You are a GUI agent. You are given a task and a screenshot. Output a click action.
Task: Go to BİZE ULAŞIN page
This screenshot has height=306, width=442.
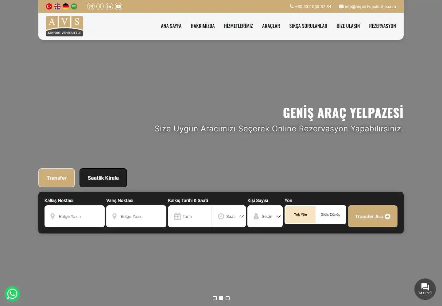[x=348, y=26]
